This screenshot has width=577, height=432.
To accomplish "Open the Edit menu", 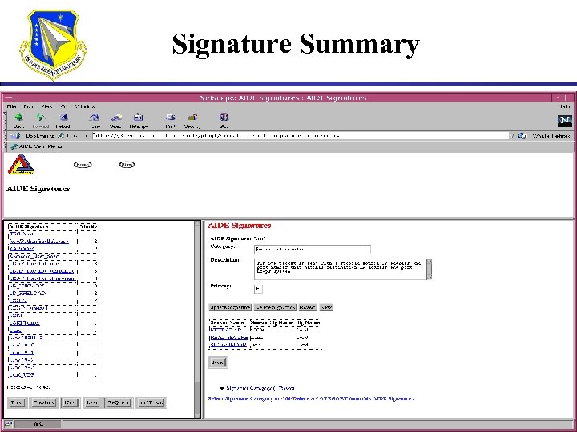I will point(28,106).
